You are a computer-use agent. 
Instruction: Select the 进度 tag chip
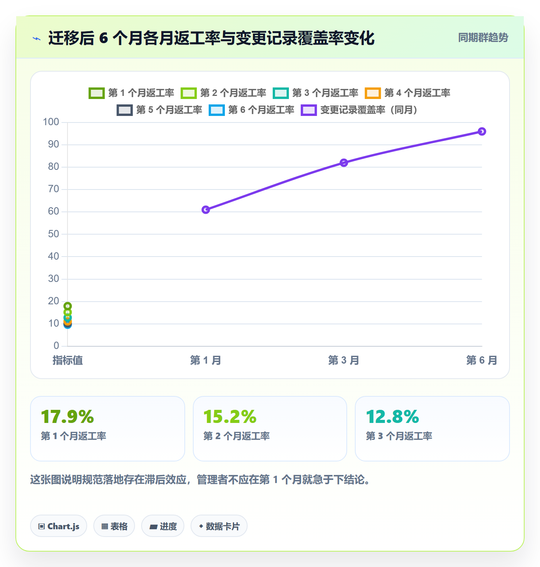tap(163, 526)
